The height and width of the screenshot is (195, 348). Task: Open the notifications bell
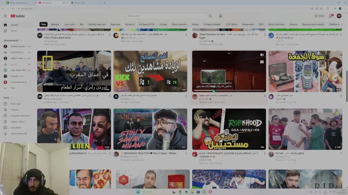click(x=331, y=16)
